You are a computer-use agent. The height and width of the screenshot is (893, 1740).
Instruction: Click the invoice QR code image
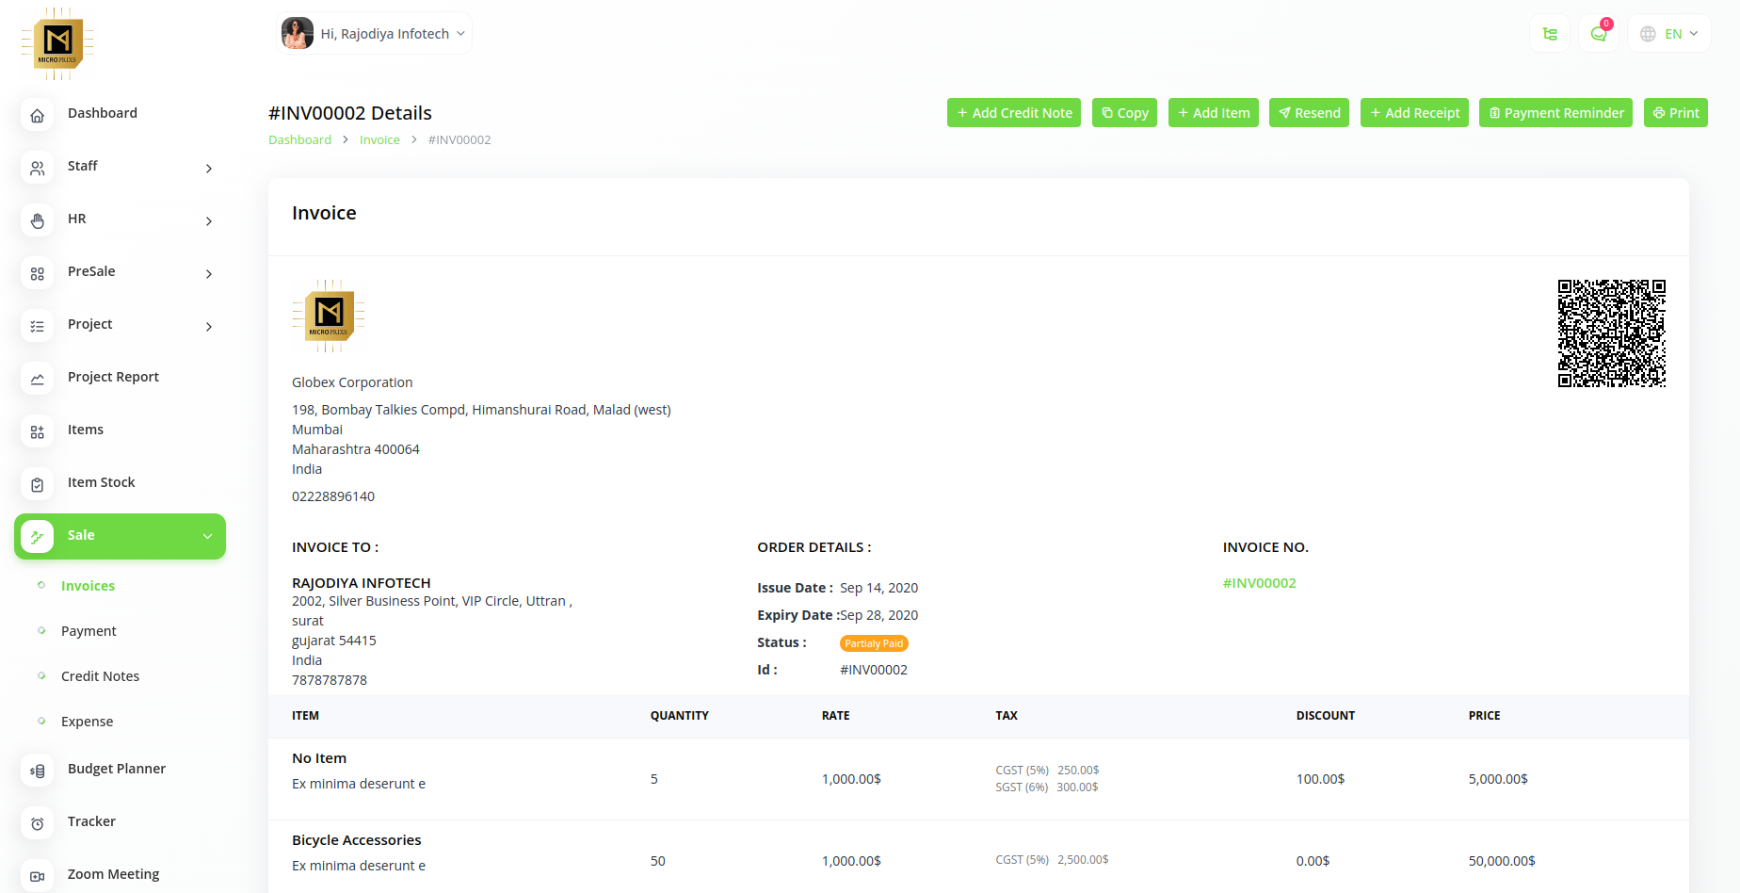point(1611,333)
